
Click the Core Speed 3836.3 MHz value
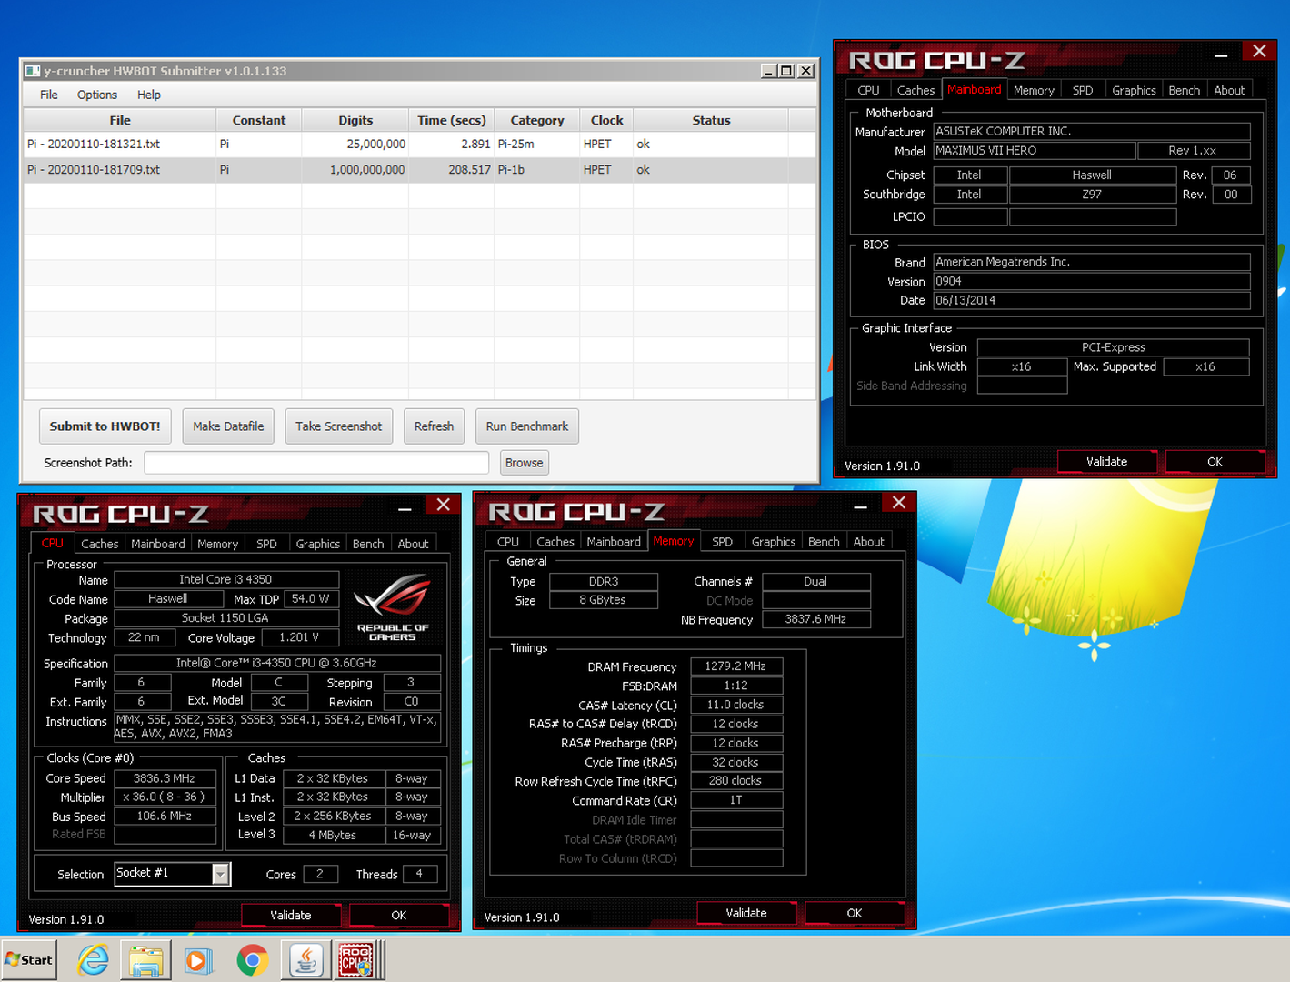point(165,778)
